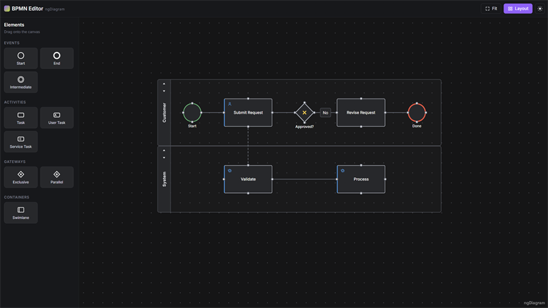Select the green Start event node on canvas

coord(192,112)
